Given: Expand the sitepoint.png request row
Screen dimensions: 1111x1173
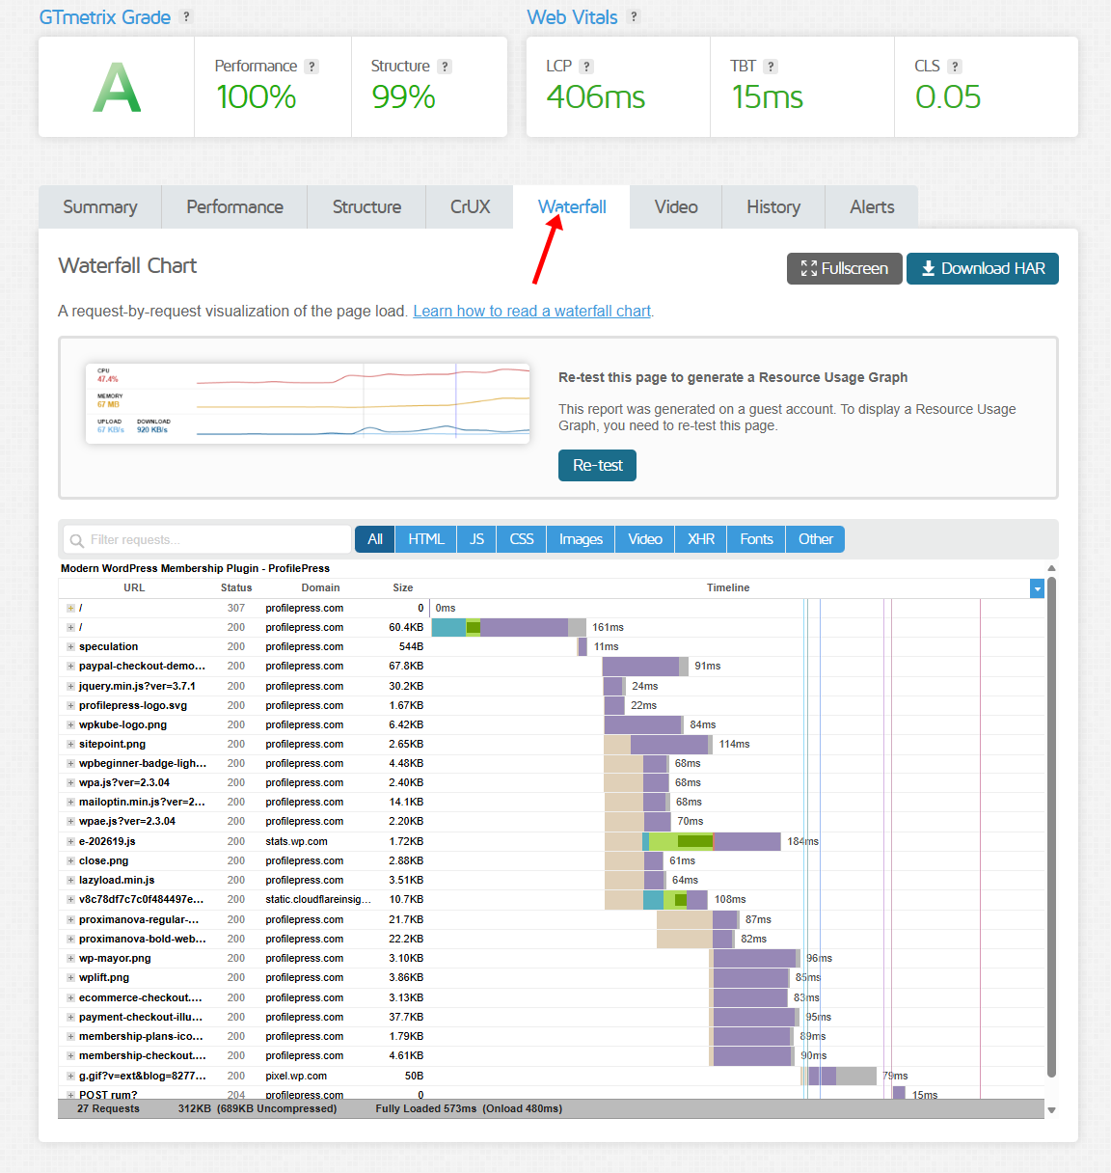Looking at the screenshot, I should click(70, 745).
